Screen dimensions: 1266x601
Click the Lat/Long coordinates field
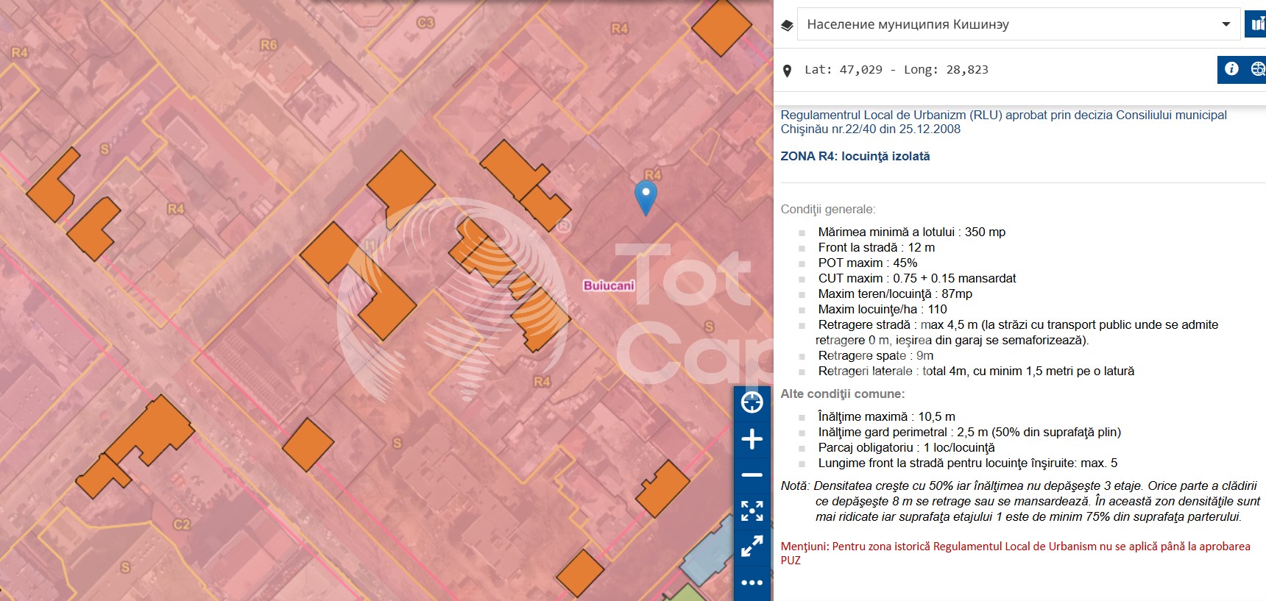pos(896,70)
